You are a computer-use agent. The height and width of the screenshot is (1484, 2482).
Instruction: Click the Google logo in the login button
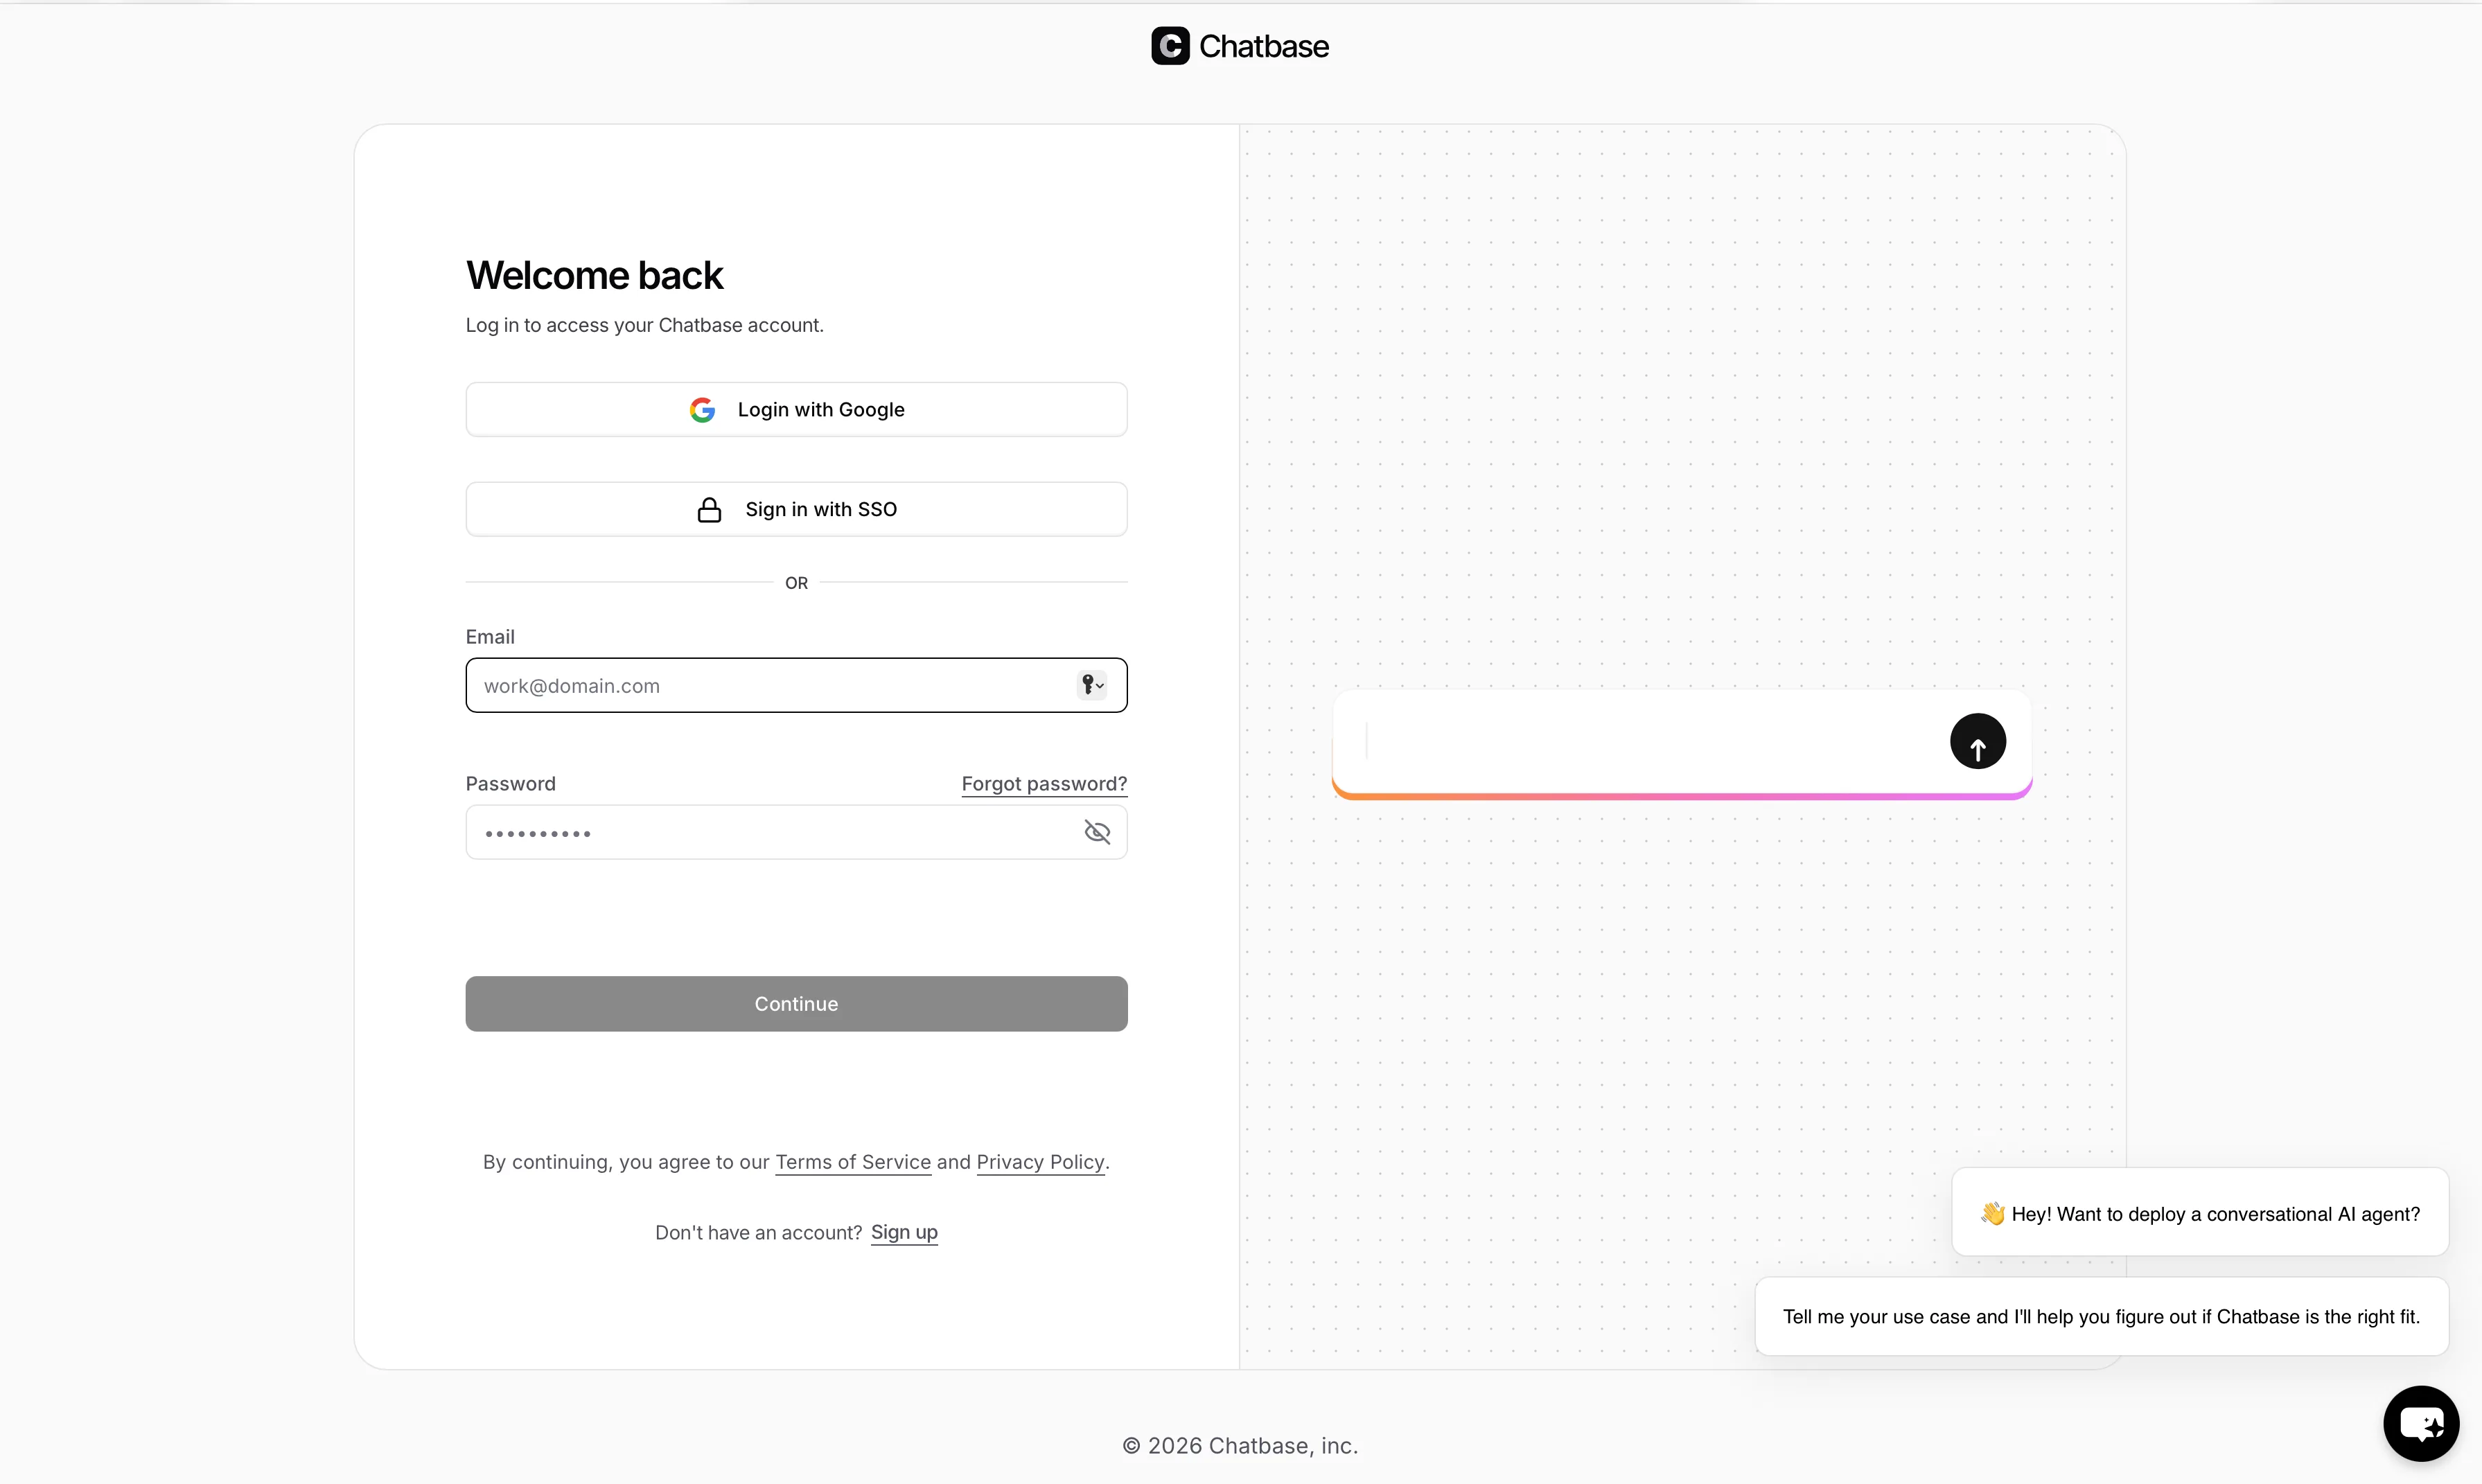click(x=702, y=410)
